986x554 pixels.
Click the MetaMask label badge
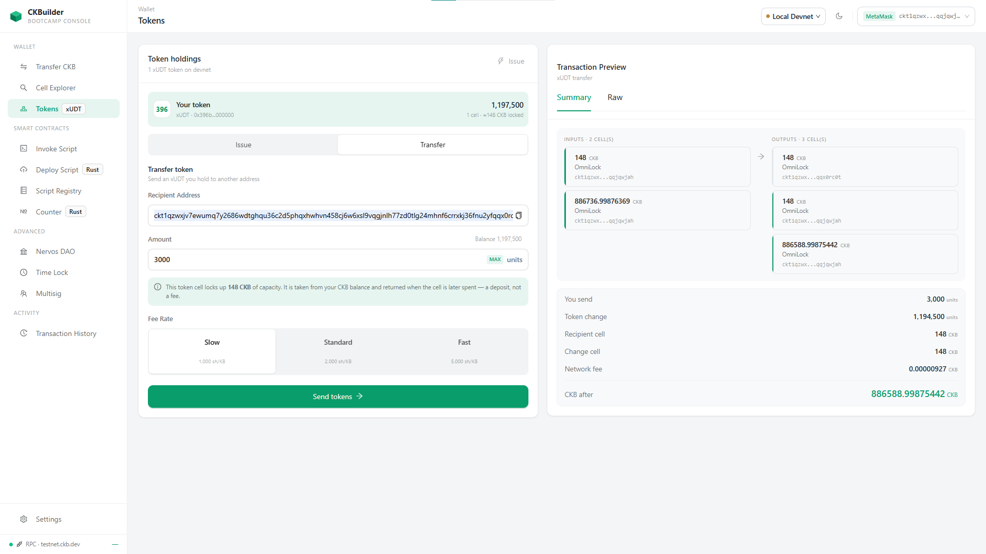click(x=879, y=16)
